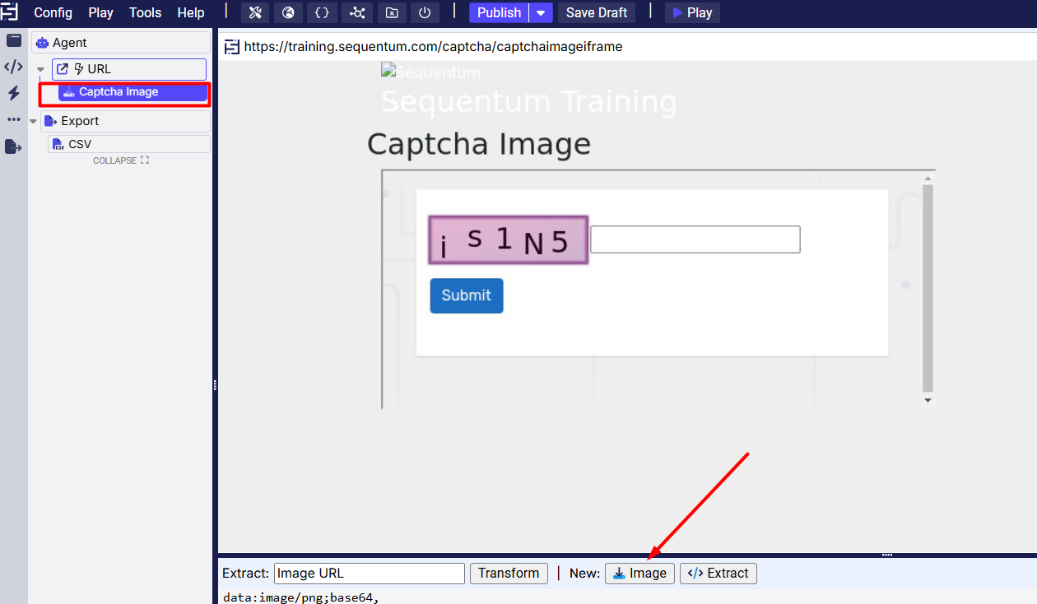This screenshot has width=1037, height=604.
Task: Click the Captcha Image page heading
Action: click(479, 144)
